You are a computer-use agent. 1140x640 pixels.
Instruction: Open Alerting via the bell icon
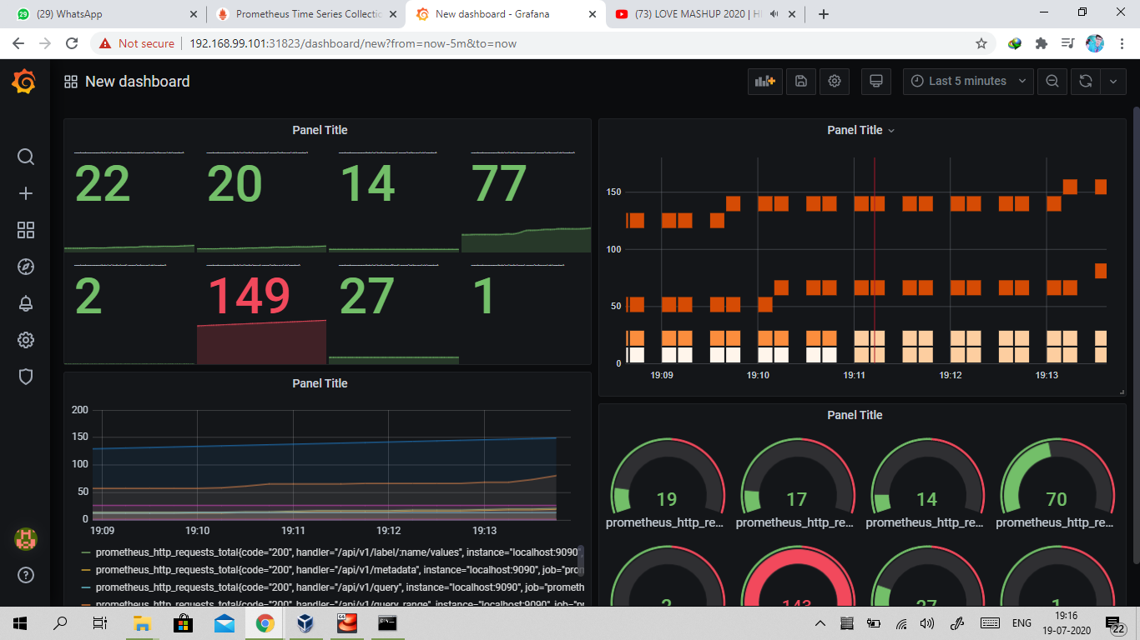click(x=25, y=303)
